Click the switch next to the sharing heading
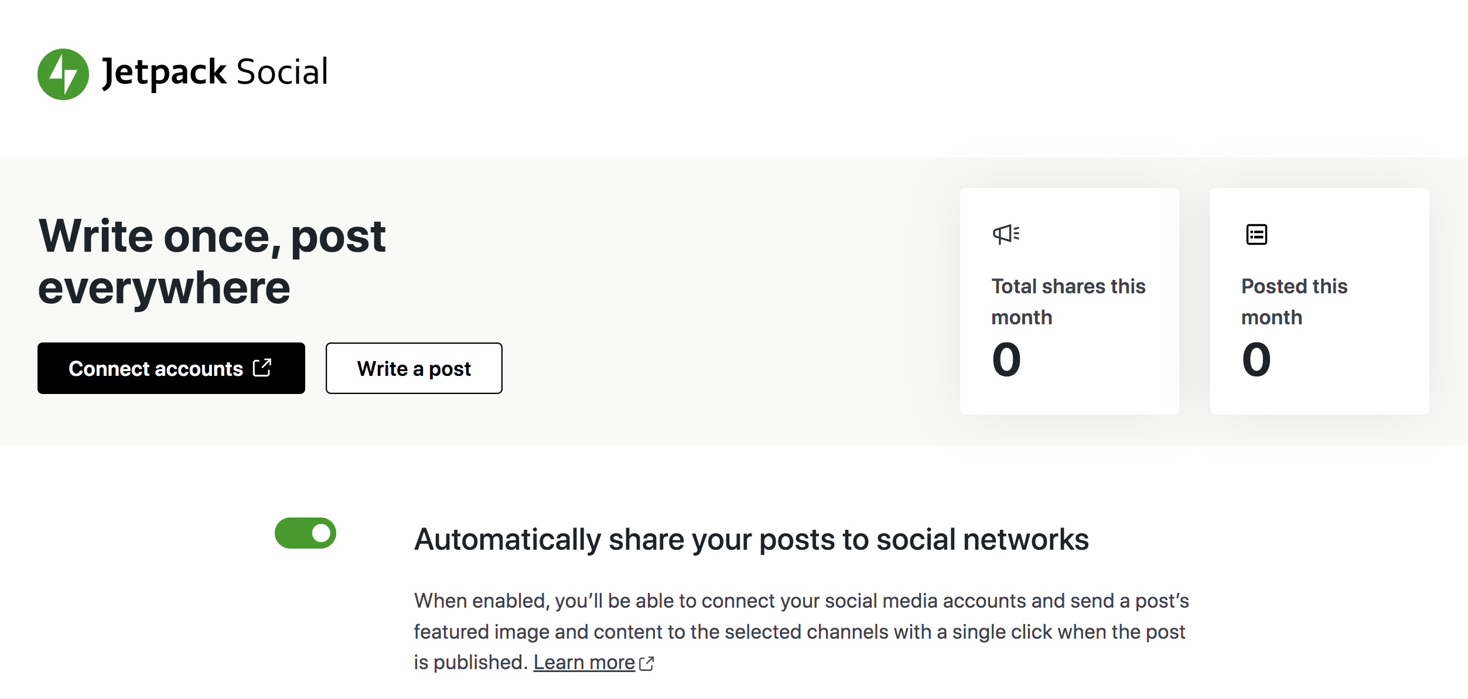Image resolution: width=1468 pixels, height=699 pixels. (306, 533)
